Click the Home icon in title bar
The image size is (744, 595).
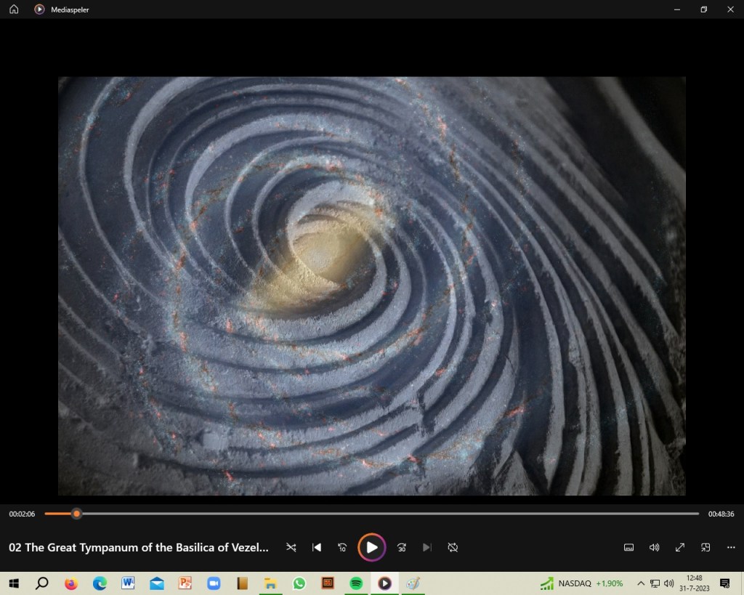click(x=14, y=9)
